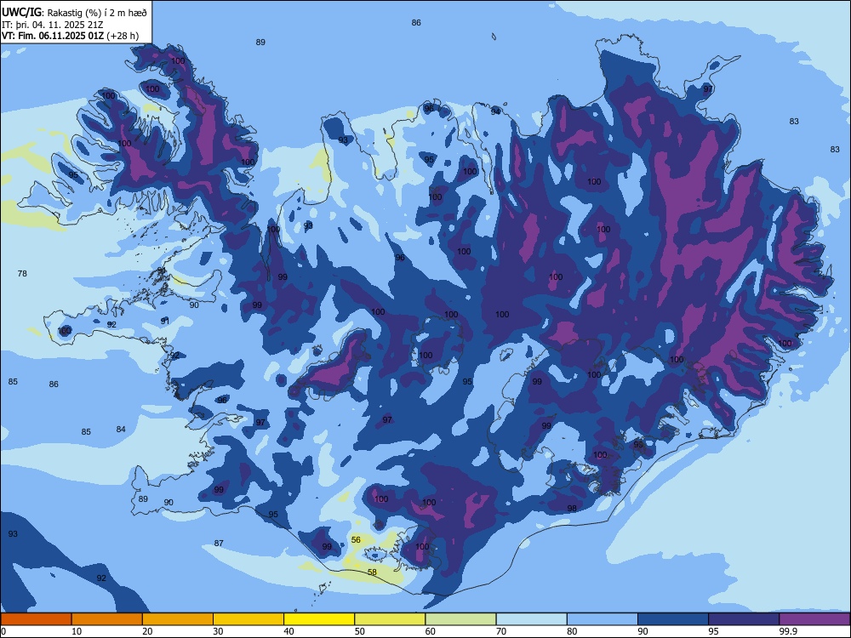Click the amber 20–30 legend swatch

[x=178, y=619]
